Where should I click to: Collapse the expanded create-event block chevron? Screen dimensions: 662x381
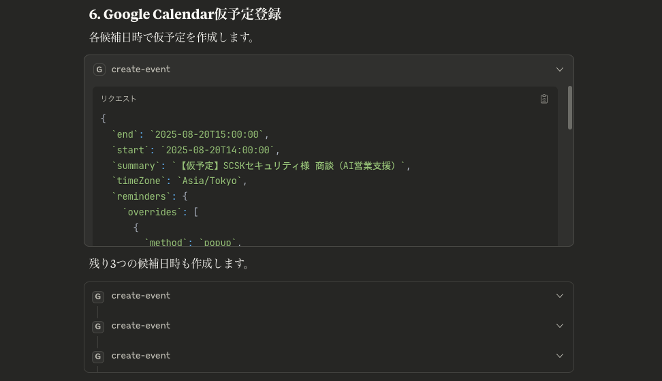[x=559, y=70]
